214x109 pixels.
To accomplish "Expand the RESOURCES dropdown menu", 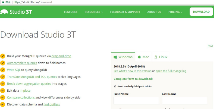I will point(94,12).
